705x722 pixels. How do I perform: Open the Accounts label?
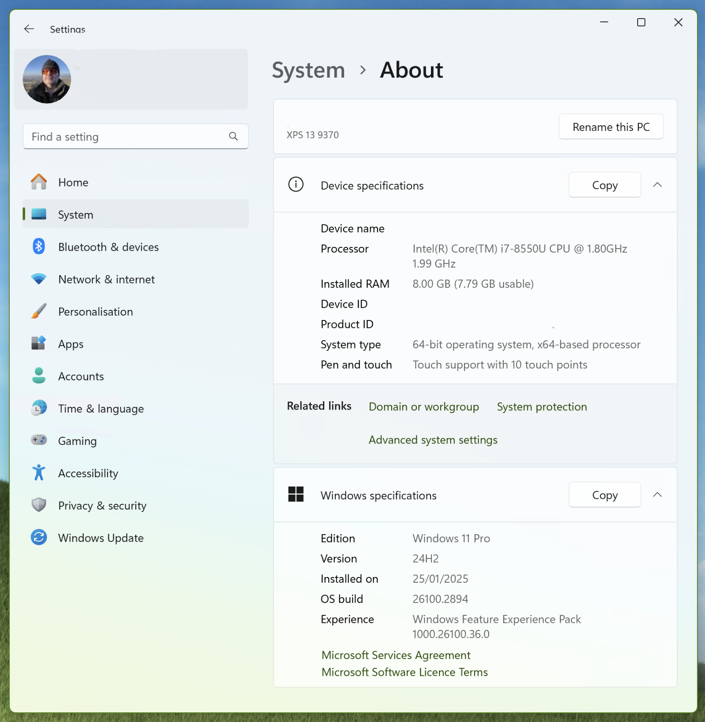click(81, 376)
